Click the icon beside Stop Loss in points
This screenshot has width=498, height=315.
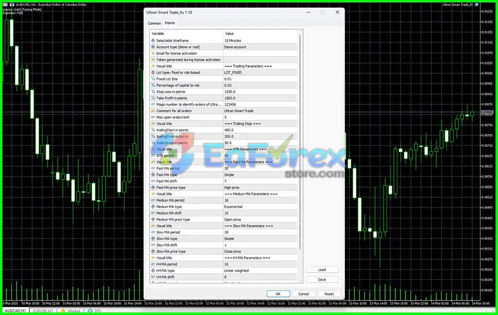(x=153, y=91)
